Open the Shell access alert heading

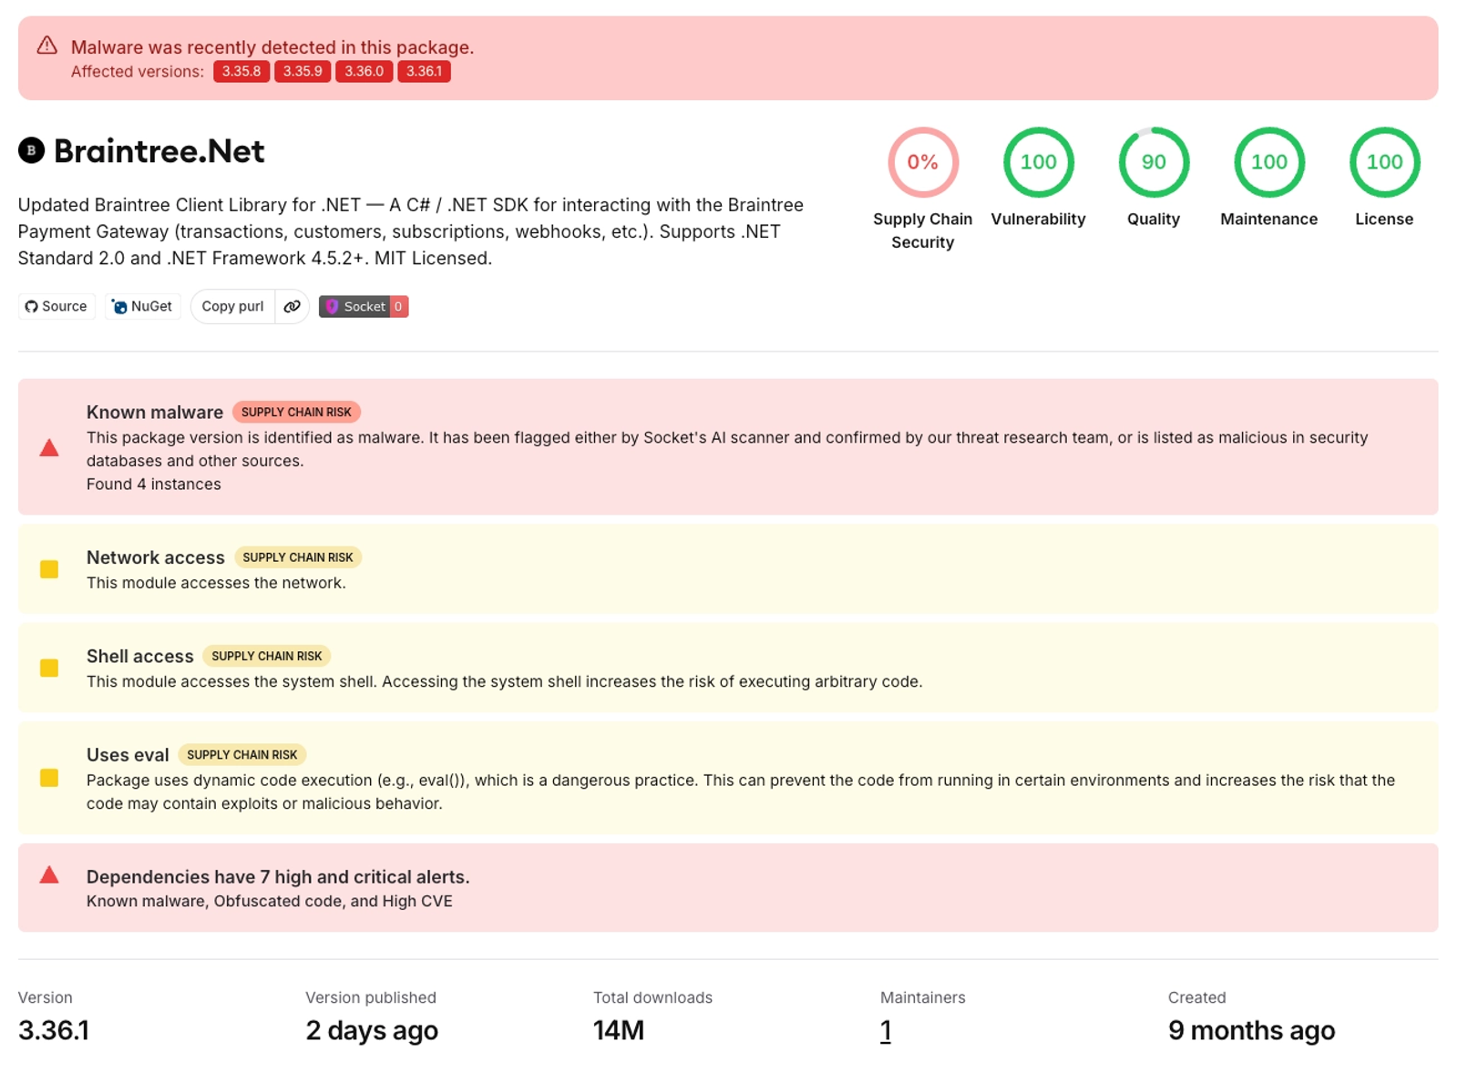click(140, 656)
